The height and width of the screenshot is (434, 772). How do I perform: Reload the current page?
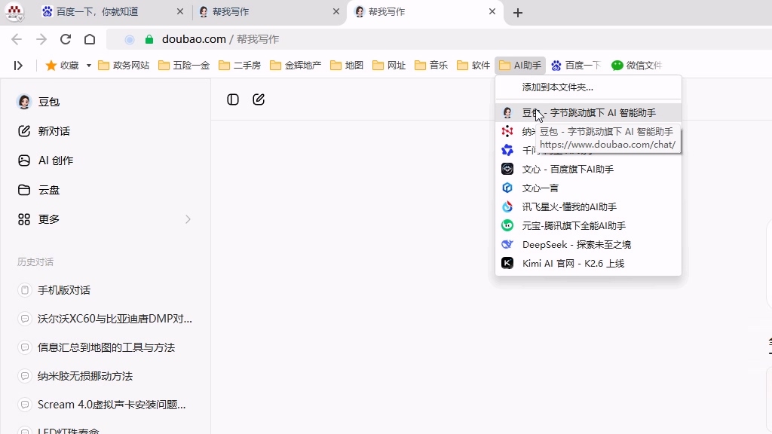click(66, 39)
